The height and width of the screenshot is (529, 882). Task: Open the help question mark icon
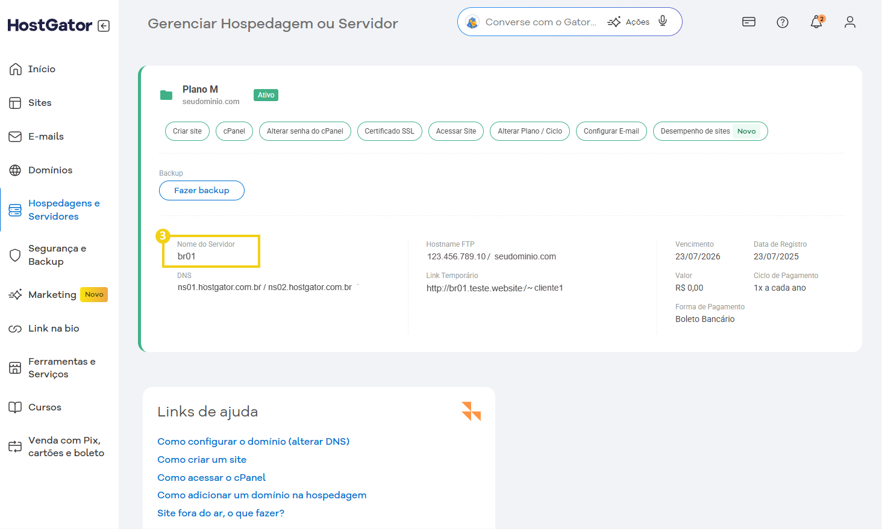coord(782,22)
